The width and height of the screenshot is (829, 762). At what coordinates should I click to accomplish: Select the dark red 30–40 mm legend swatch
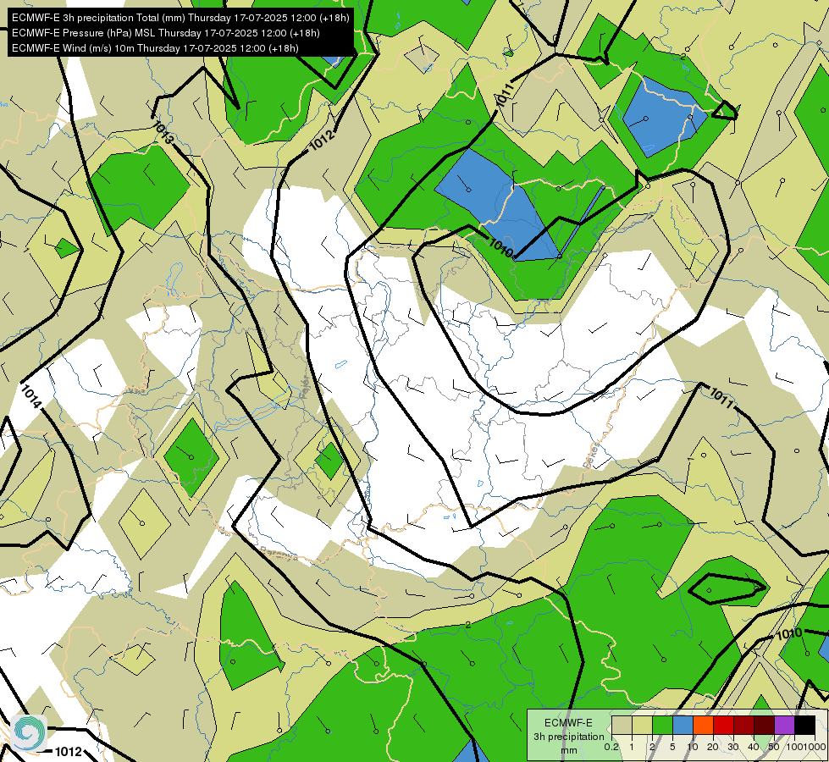[743, 726]
